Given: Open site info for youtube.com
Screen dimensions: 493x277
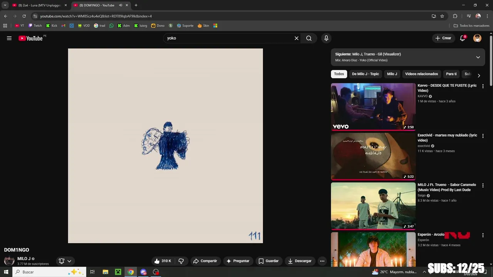Looking at the screenshot, I should pos(35,16).
